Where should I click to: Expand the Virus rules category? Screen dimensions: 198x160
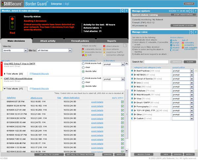point(135,99)
